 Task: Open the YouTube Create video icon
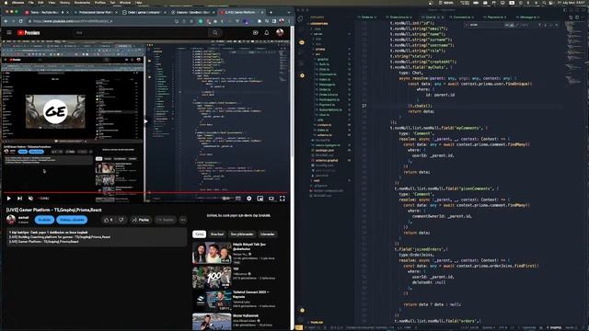256,33
